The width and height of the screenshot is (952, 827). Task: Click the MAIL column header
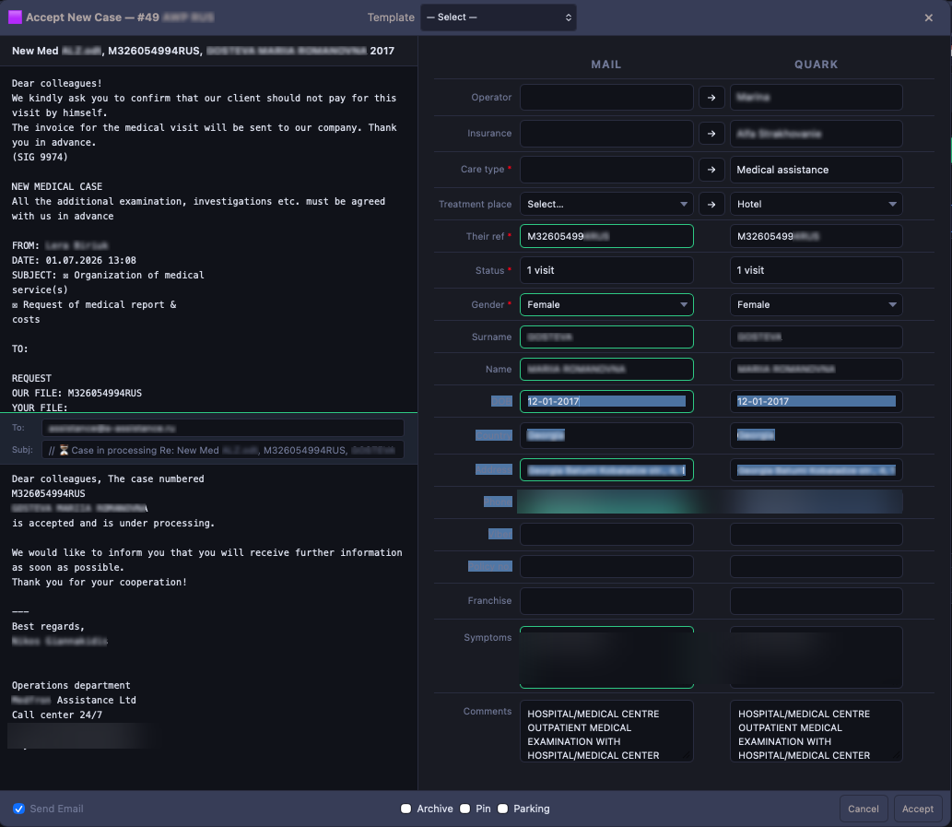point(605,65)
